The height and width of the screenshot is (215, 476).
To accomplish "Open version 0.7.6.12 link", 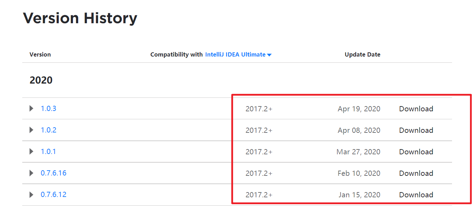I will (x=54, y=195).
